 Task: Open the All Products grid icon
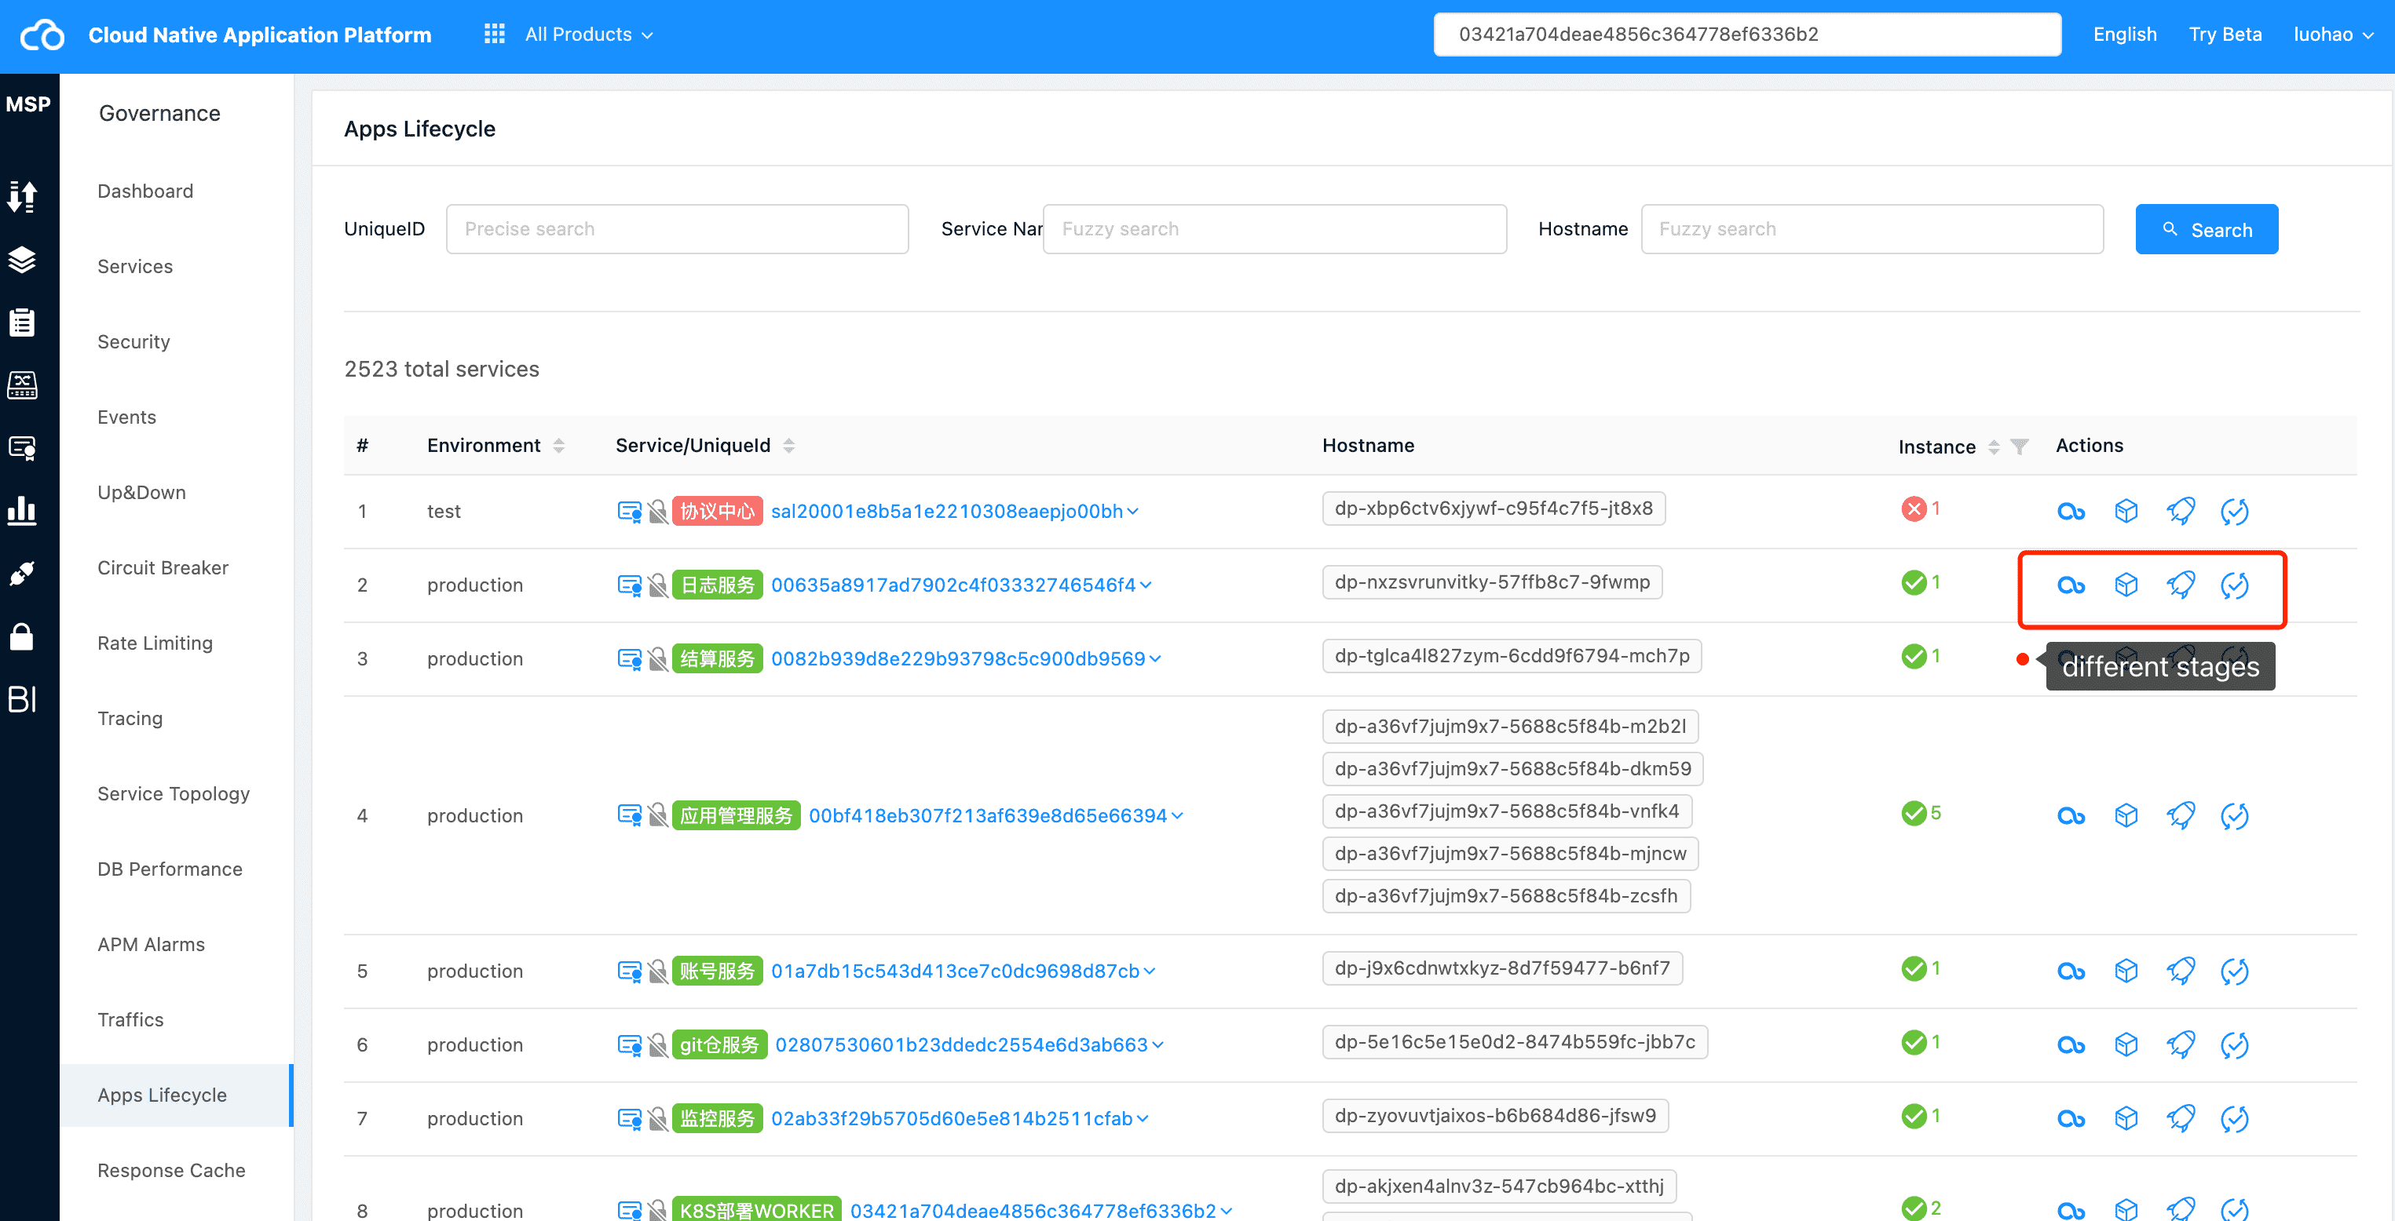494,35
